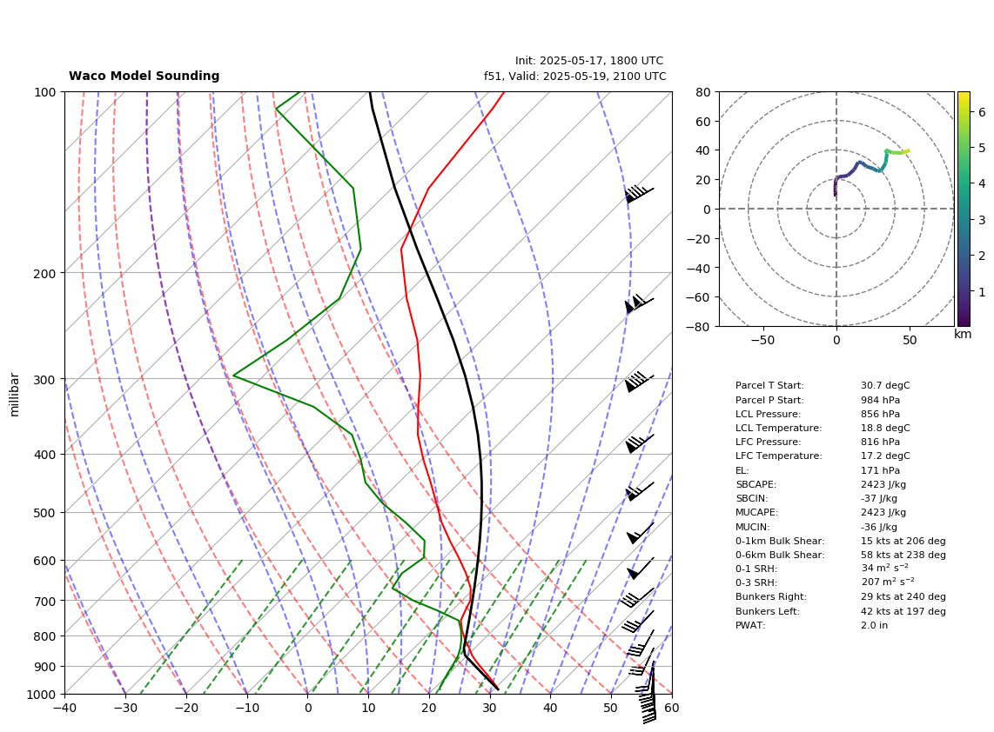The image size is (994, 732).
Task: Click the "km" label under the colorbar
Action: pos(963,335)
